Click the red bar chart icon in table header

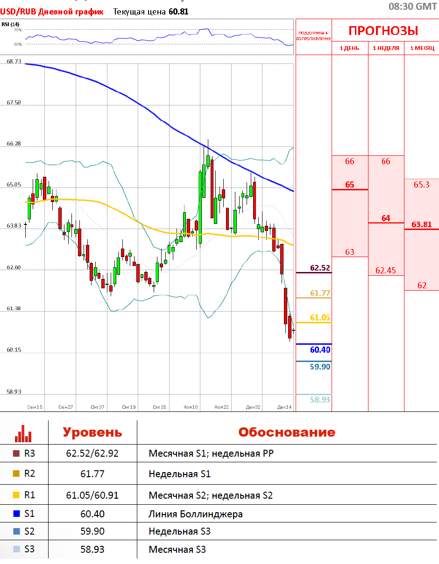point(23,433)
